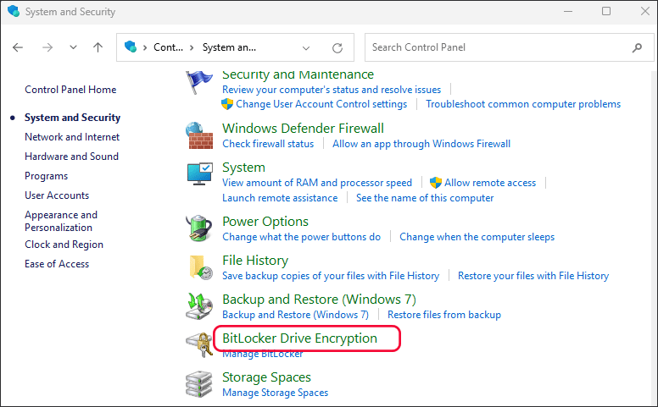Click the chevron after Cont... in breadcrumb
This screenshot has width=658, height=407.
[192, 47]
